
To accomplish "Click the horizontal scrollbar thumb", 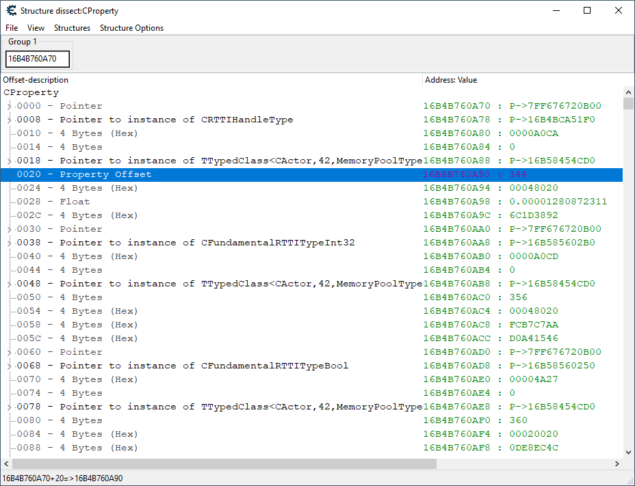I will [219, 464].
